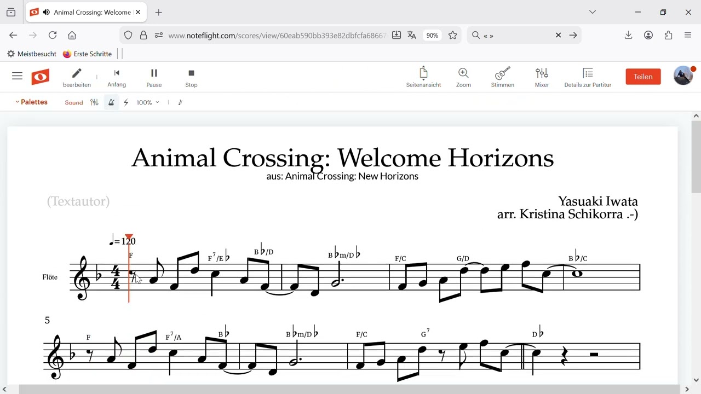This screenshot has height=394, width=701.
Task: Click the vertical scrollbar thumb
Action: (696, 157)
